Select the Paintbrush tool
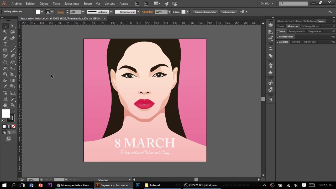 [13, 50]
